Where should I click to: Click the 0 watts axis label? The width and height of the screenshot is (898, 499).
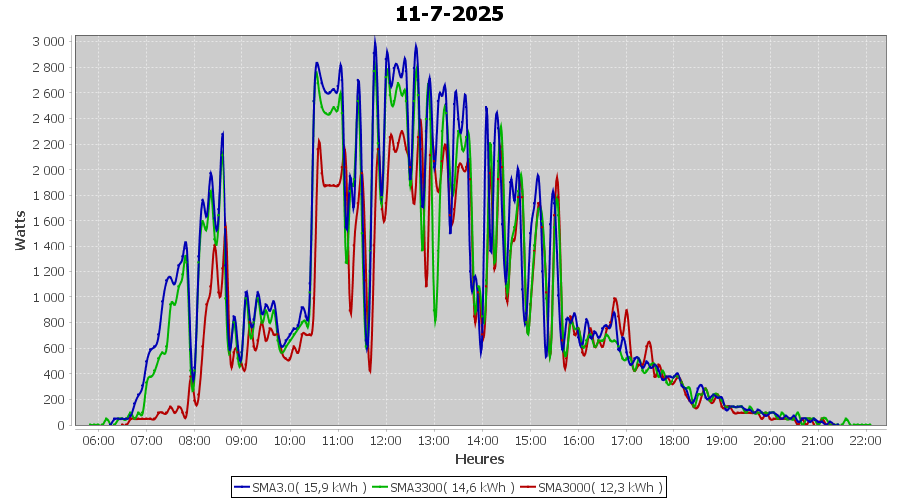coord(61,426)
